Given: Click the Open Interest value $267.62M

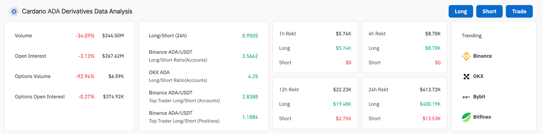Looking at the screenshot, I should 113,56.
